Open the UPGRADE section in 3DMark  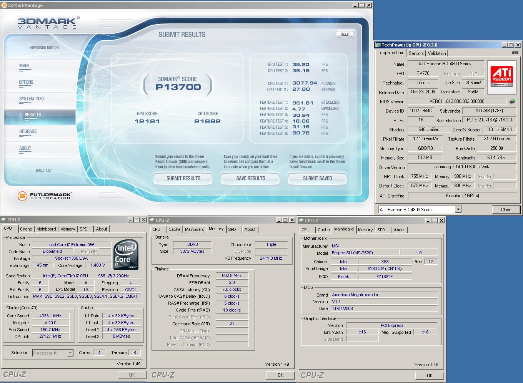click(x=28, y=131)
